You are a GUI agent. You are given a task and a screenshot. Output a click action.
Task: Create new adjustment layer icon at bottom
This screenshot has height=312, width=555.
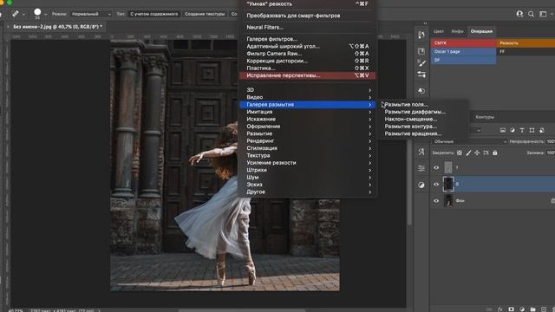(522, 309)
